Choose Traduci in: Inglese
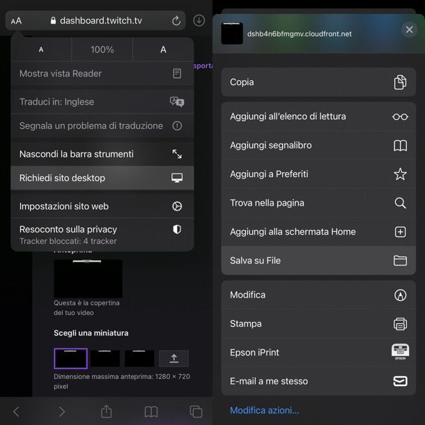The height and width of the screenshot is (425, 425). tap(102, 102)
